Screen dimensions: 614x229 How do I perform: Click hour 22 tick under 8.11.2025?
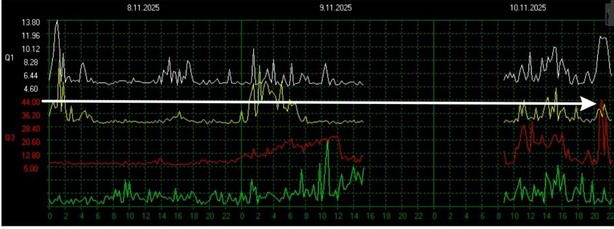point(226,216)
